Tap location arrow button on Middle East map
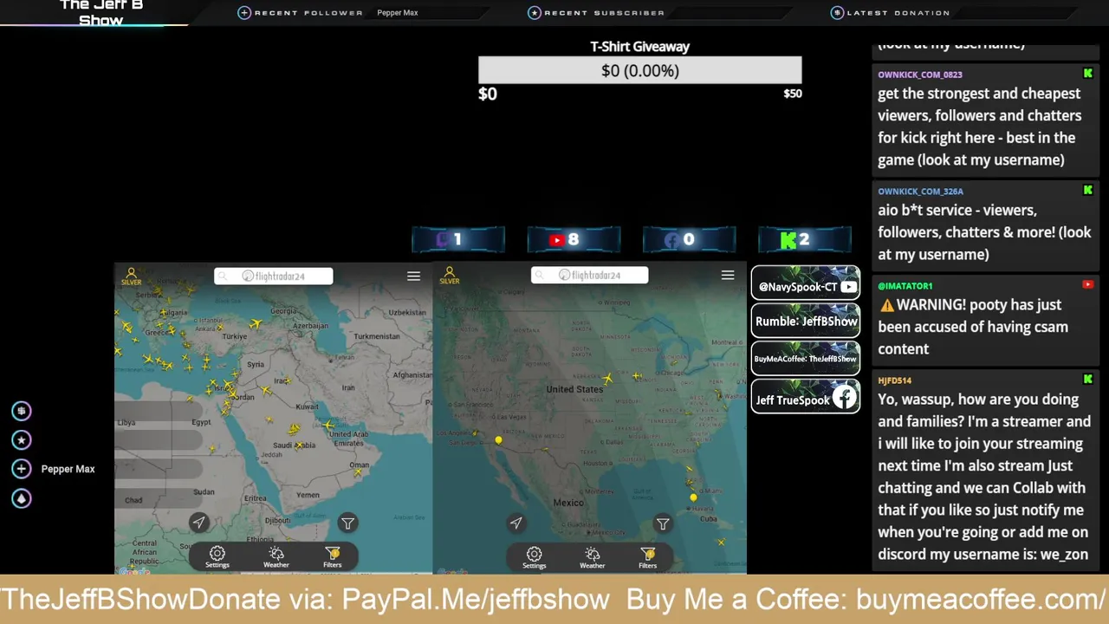The height and width of the screenshot is (624, 1109). point(199,522)
